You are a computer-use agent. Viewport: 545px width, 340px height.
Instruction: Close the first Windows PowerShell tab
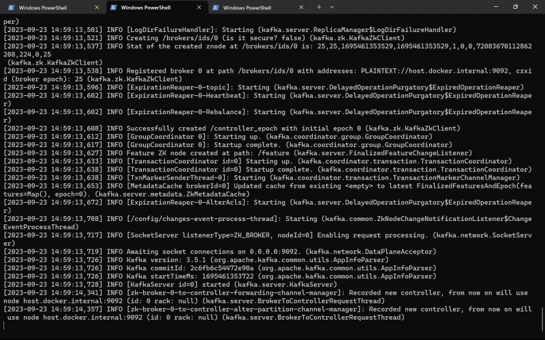pyautogui.click(x=97, y=7)
